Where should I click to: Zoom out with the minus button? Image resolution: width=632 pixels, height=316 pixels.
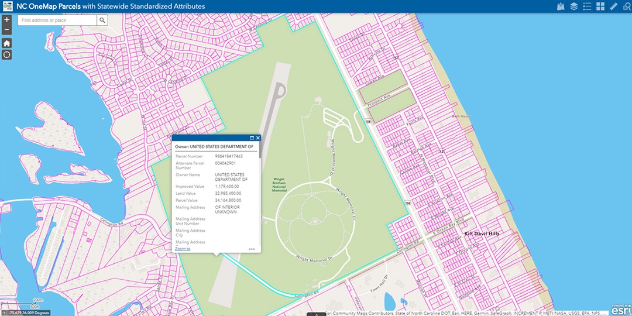point(6,30)
